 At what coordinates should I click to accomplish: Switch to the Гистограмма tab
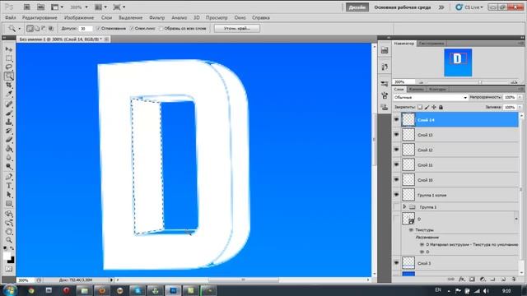431,44
